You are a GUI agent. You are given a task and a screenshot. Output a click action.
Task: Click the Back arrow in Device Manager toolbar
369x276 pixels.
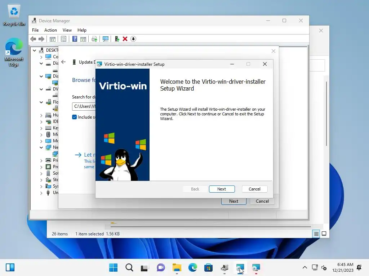(x=33, y=39)
